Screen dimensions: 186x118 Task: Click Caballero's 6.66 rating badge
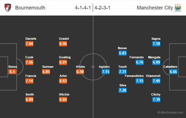(173, 72)
